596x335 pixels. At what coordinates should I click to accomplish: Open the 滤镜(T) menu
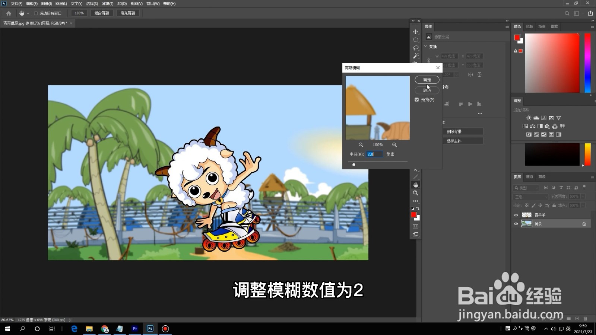(107, 4)
